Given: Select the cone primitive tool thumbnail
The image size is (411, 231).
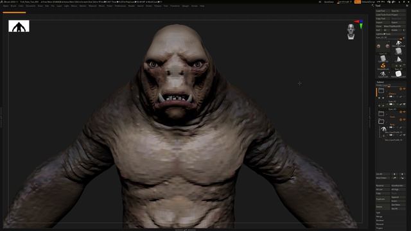Looking at the screenshot, I should tap(398, 58).
